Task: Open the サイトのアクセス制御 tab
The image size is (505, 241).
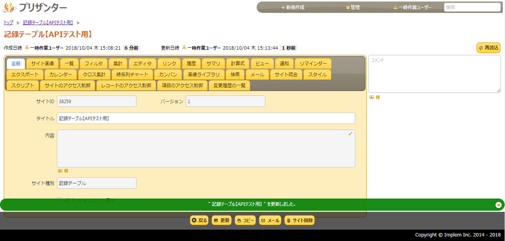Action: [x=68, y=86]
